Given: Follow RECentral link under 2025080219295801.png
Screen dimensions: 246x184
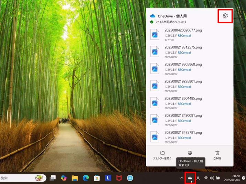Looking at the screenshot, I should (184, 87).
